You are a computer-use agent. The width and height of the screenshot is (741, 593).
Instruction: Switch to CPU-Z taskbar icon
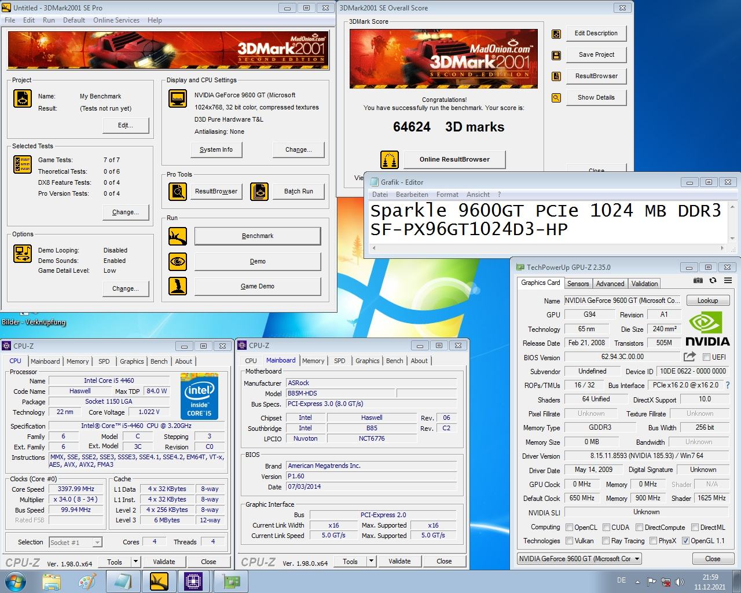click(x=193, y=581)
